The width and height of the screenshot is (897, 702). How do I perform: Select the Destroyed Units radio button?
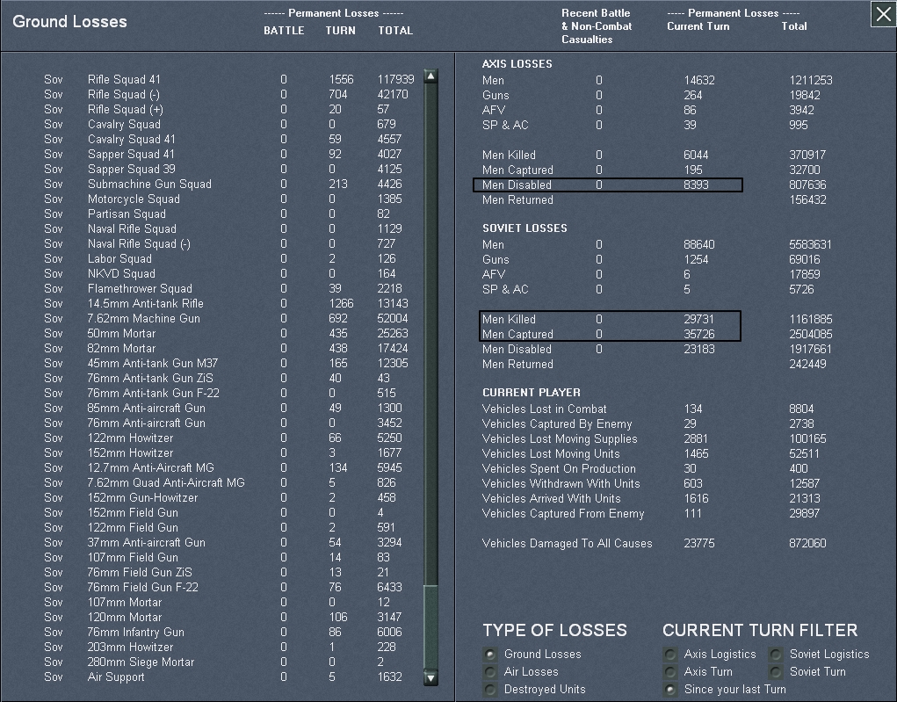click(x=489, y=690)
